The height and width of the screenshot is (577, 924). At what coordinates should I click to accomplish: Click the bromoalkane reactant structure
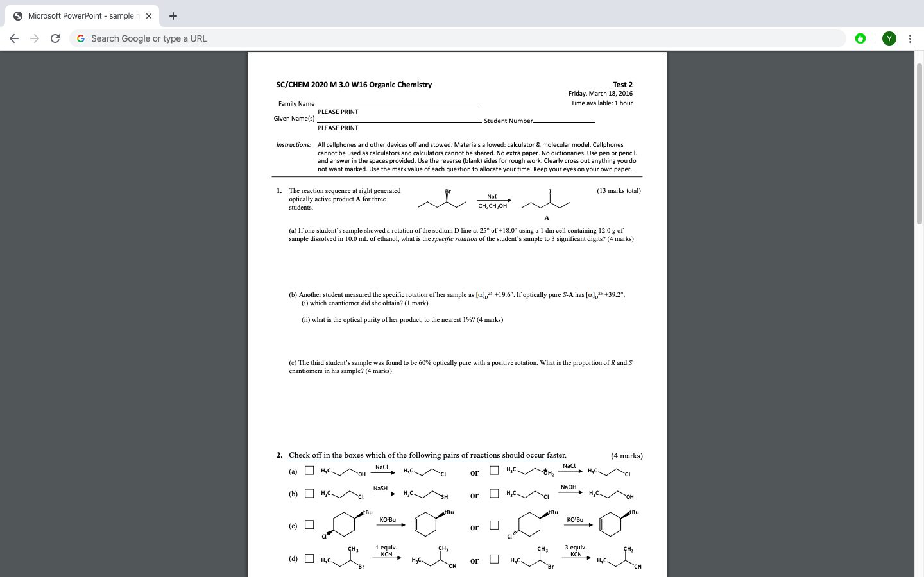[442, 199]
